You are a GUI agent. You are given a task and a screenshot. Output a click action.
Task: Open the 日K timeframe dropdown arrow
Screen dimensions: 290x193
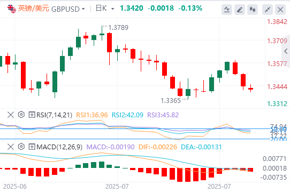click(x=113, y=9)
